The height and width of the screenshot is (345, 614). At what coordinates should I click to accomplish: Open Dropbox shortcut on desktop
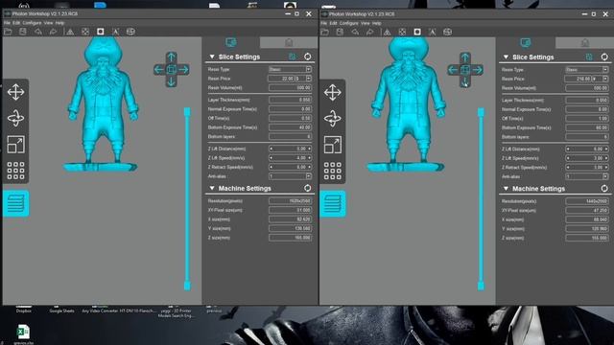23,310
